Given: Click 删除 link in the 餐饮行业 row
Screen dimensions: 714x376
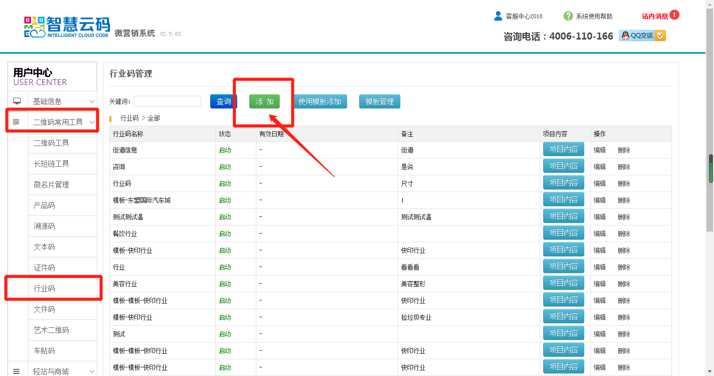Looking at the screenshot, I should point(624,234).
